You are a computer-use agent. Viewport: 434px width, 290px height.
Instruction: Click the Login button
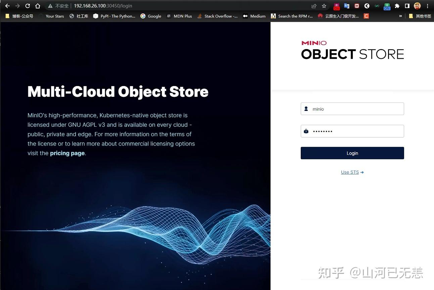point(352,153)
